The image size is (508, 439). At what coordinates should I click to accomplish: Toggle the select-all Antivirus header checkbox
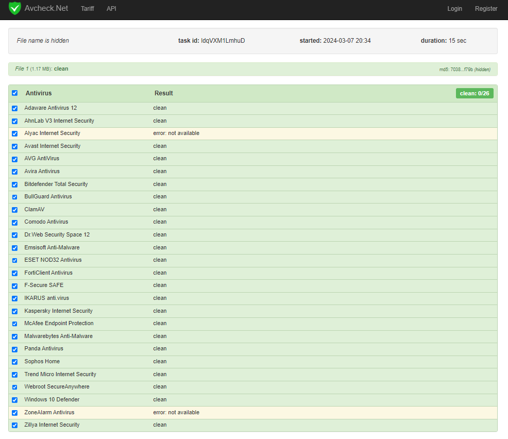pyautogui.click(x=14, y=93)
